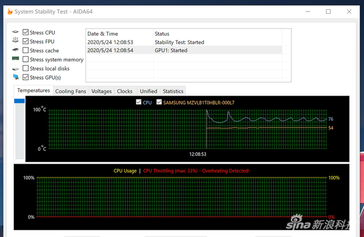Screen dimensions: 364x237
Task: Click the blue graph selector bar at left
Action: (20, 101)
